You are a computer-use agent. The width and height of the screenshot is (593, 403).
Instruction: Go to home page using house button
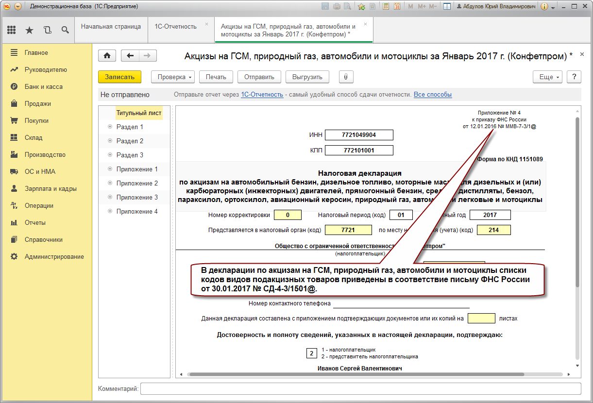[x=107, y=56]
